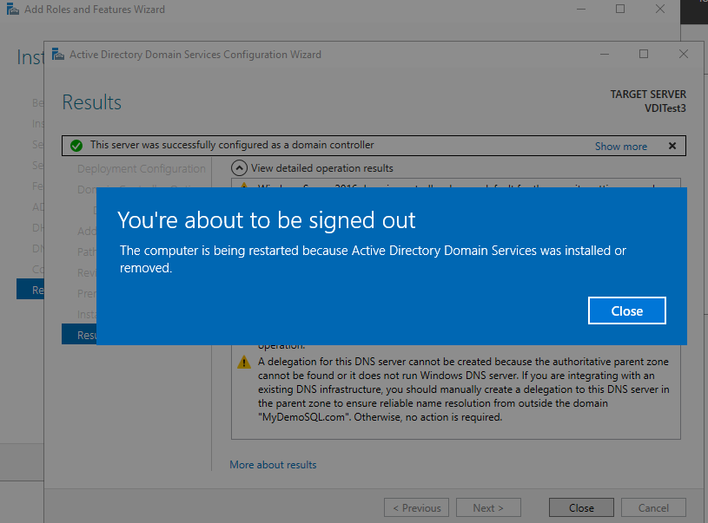Screen dimensions: 708x523
Task: Click 'You're about to be signed out' heading
Action: [x=267, y=220]
